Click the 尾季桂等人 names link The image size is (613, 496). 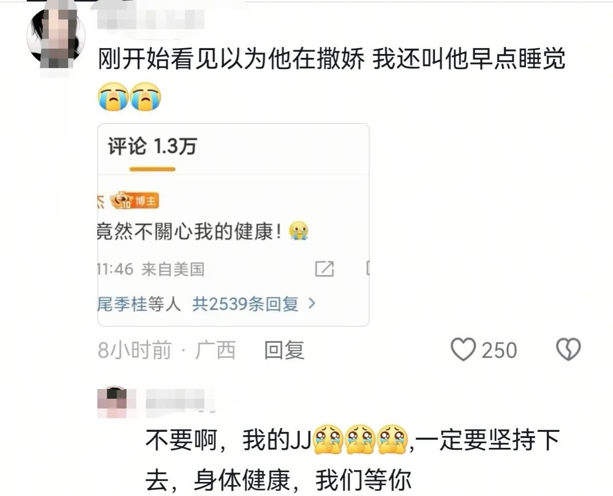pyautogui.click(x=139, y=304)
